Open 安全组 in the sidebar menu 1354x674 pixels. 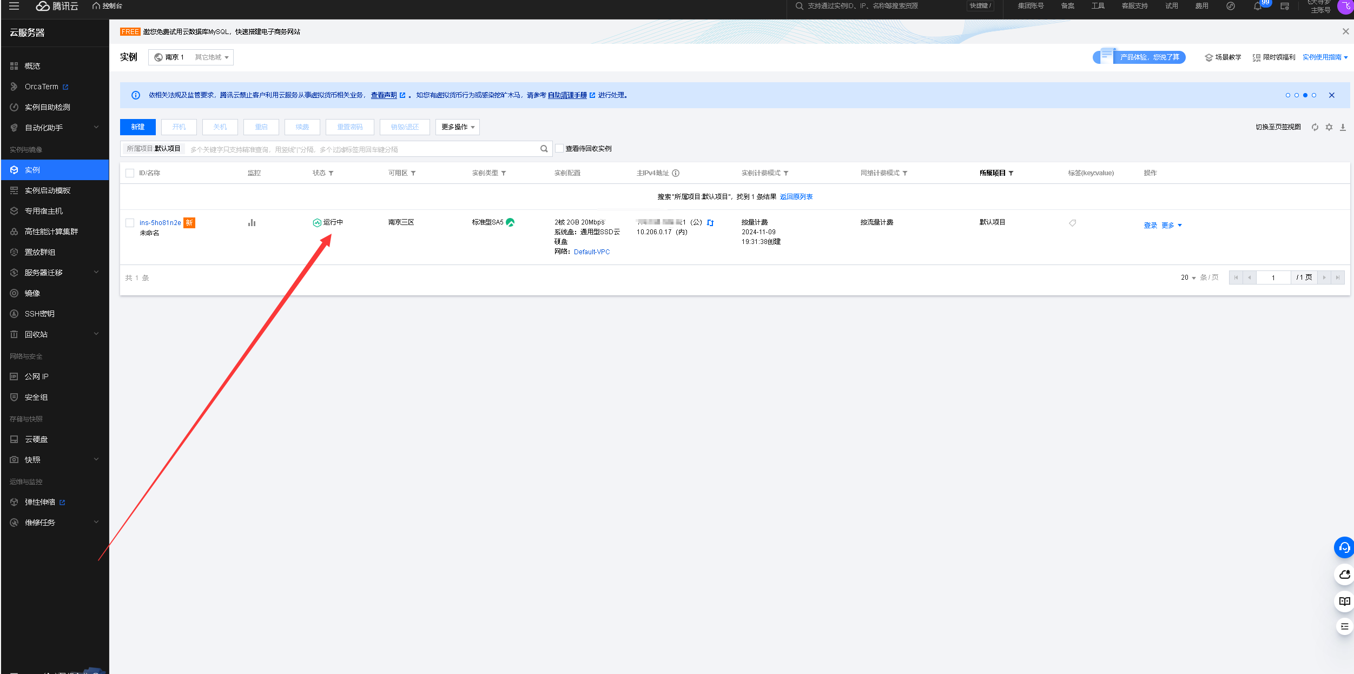pyautogui.click(x=36, y=397)
